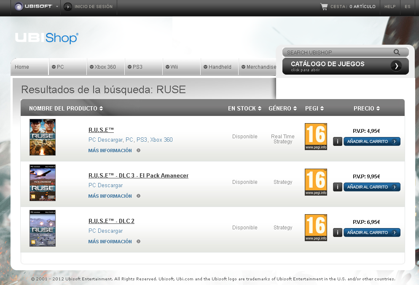
Task: Click the magnifying glass search icon
Action: pos(397,52)
